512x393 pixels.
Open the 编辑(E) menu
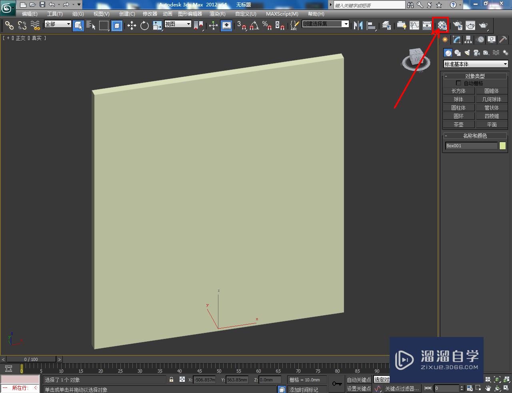[x=30, y=14]
